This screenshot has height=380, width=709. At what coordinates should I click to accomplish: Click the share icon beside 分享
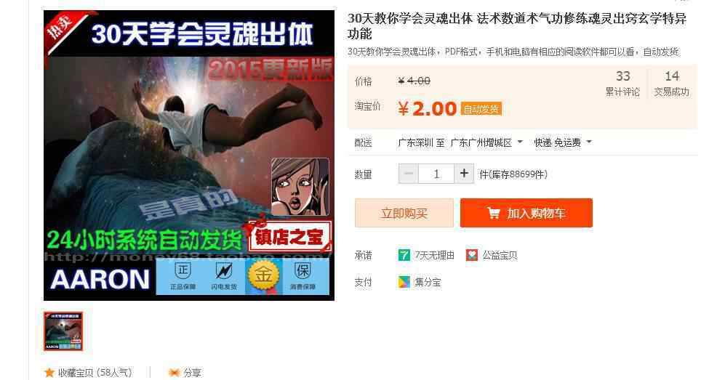click(174, 373)
